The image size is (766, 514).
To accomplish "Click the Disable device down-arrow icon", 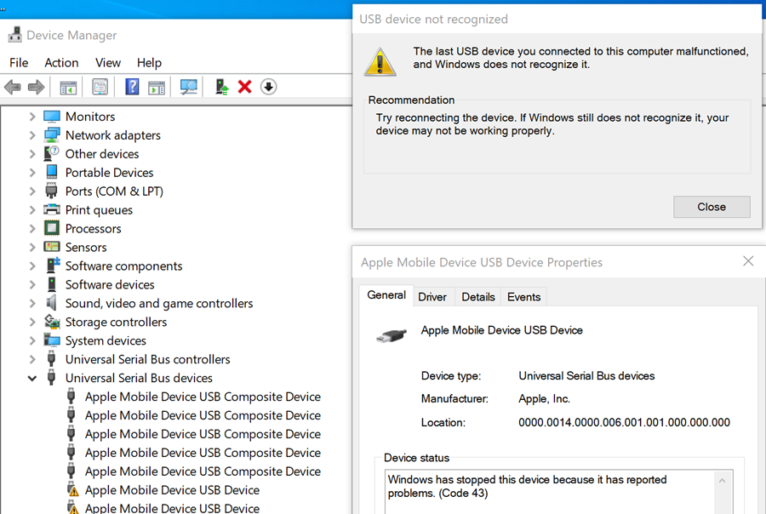I will tap(268, 87).
